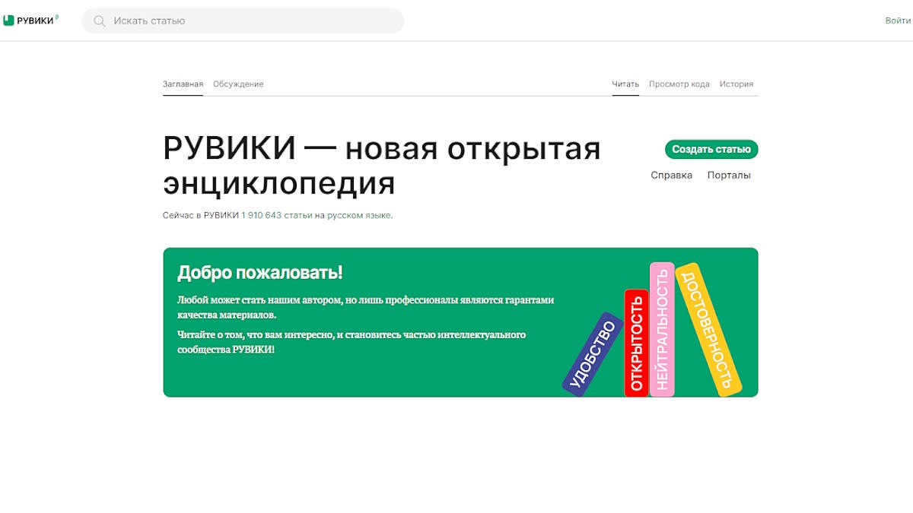Click the yellow ДОСТОВЕРНОСТЬ book
The height and width of the screenshot is (513, 913).
(x=708, y=329)
